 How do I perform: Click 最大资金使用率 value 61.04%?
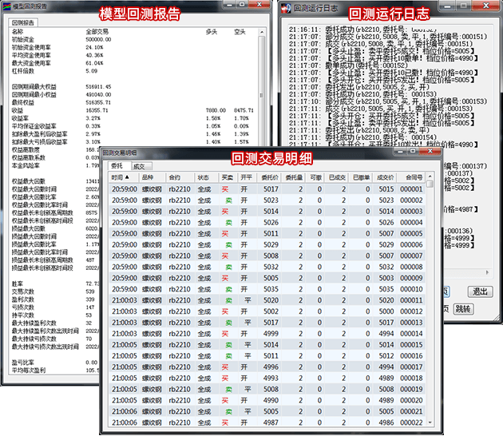[x=94, y=63]
